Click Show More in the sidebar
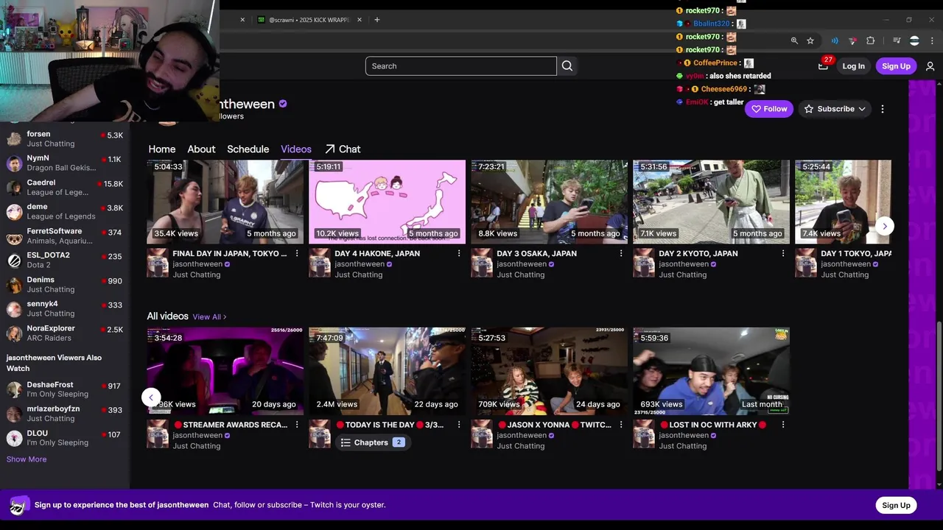This screenshot has height=530, width=943. click(27, 459)
